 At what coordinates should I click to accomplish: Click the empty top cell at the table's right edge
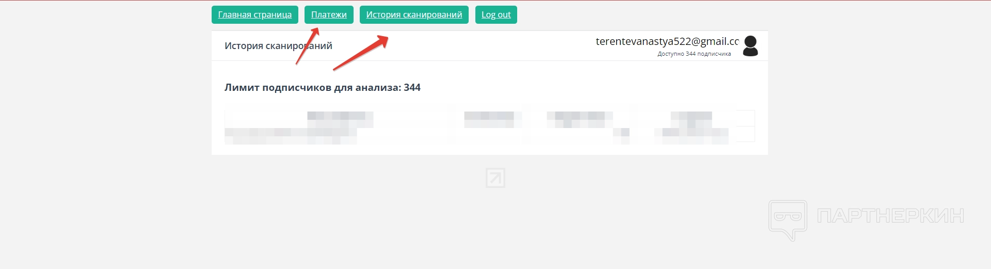pyautogui.click(x=745, y=118)
